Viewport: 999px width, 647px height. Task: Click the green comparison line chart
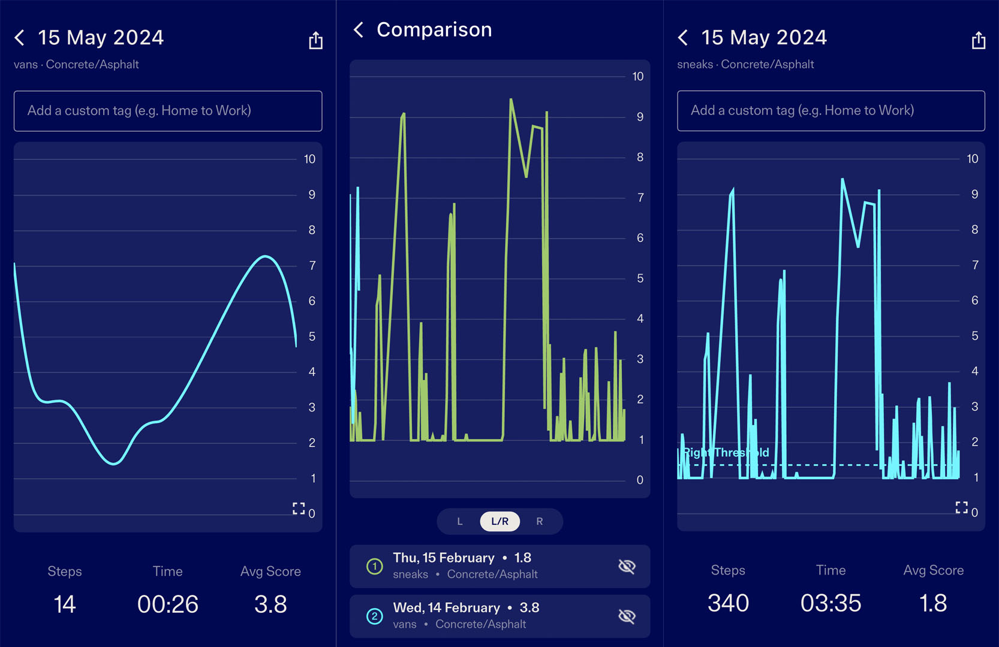click(x=499, y=279)
